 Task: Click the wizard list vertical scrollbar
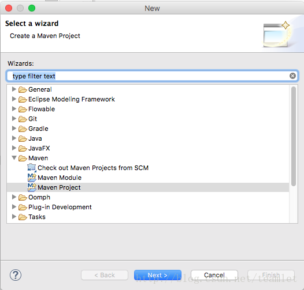294,136
